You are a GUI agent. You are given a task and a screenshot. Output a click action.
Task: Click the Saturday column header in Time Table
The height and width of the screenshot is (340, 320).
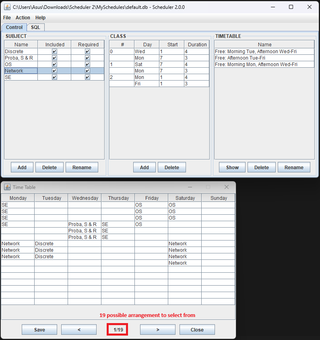coord(185,198)
